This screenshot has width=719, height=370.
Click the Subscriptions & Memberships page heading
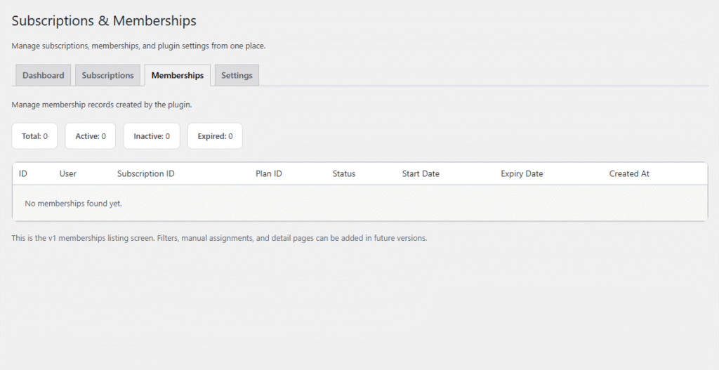[104, 21]
